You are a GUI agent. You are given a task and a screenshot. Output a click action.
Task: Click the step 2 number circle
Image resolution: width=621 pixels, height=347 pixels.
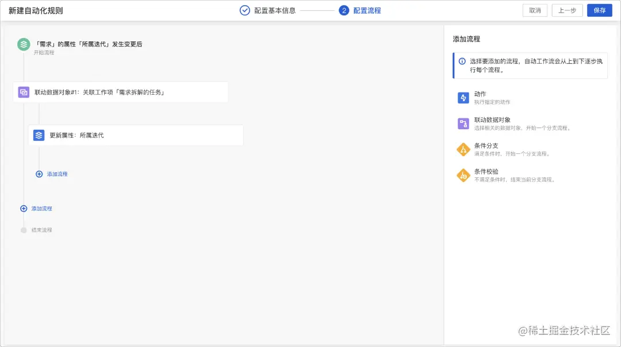344,10
